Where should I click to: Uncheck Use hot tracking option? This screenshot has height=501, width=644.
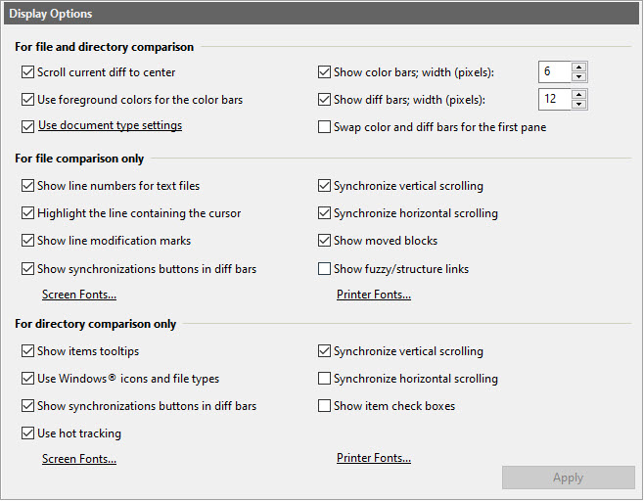[27, 433]
